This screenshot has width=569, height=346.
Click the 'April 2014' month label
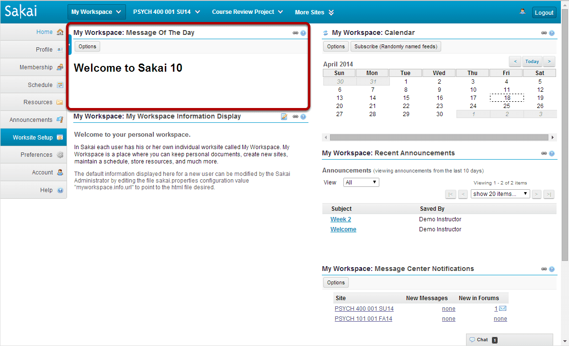(338, 64)
